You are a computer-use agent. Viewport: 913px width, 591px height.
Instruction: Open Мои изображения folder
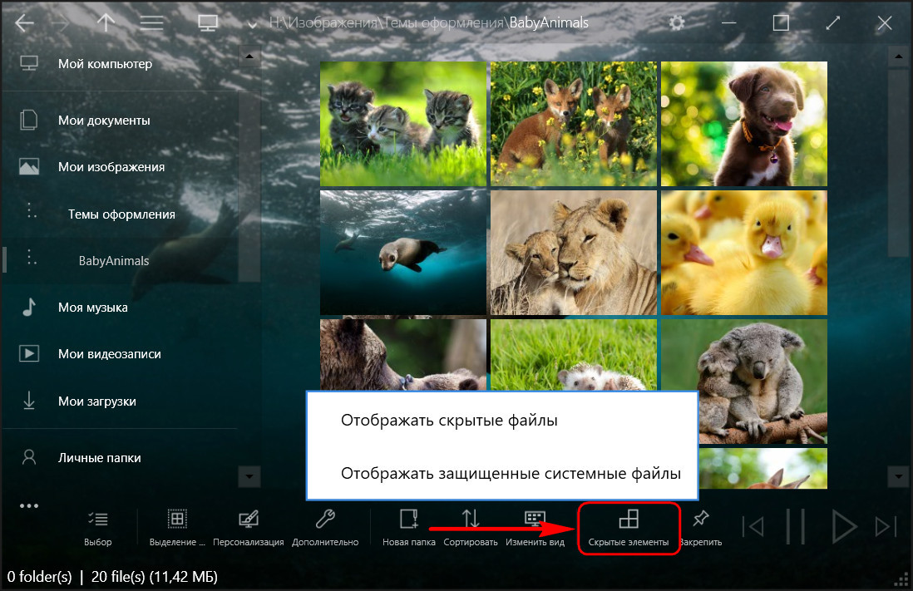111,166
